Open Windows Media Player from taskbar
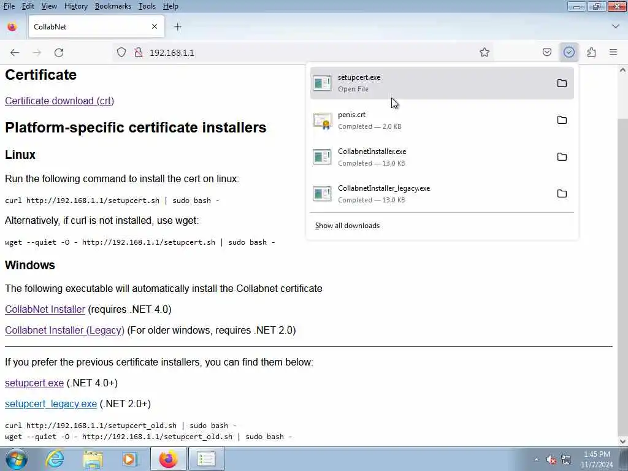628x471 pixels. tap(130, 459)
